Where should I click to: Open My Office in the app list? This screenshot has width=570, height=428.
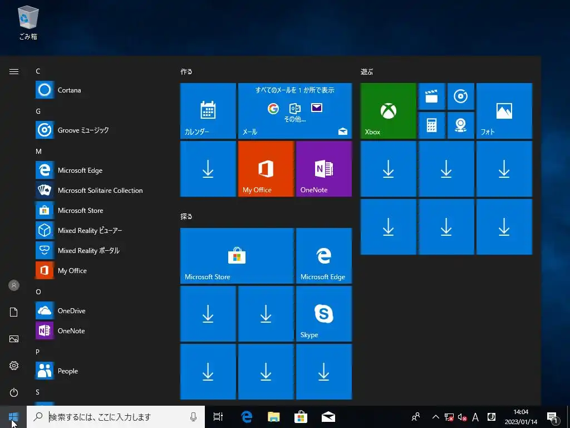click(x=98, y=270)
